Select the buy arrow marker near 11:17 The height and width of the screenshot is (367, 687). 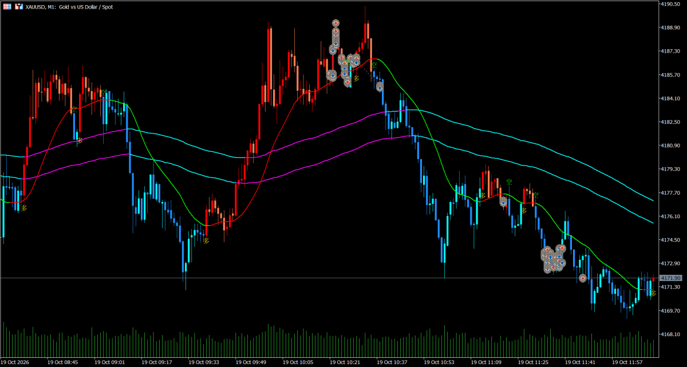(x=503, y=202)
